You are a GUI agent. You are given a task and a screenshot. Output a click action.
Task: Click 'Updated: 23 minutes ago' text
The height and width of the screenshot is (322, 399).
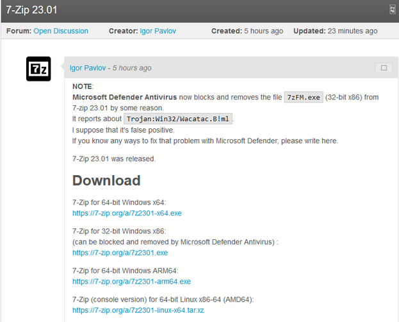(x=336, y=31)
